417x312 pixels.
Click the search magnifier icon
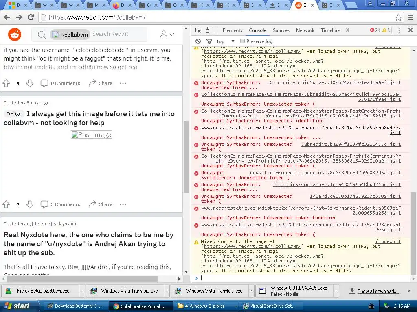tap(42, 35)
